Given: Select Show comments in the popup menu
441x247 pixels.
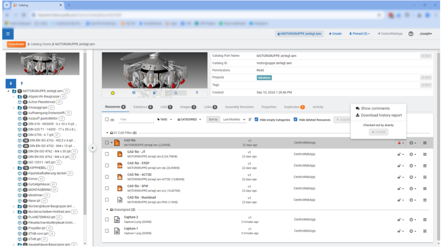Looking at the screenshot, I should point(373,108).
